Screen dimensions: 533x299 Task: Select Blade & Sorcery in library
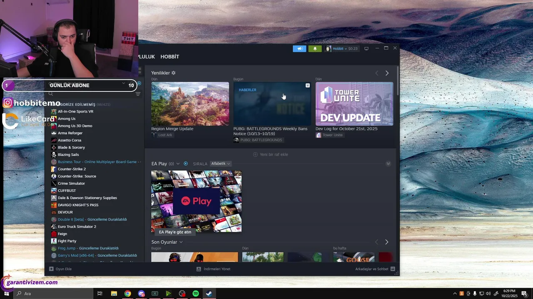pyautogui.click(x=71, y=147)
